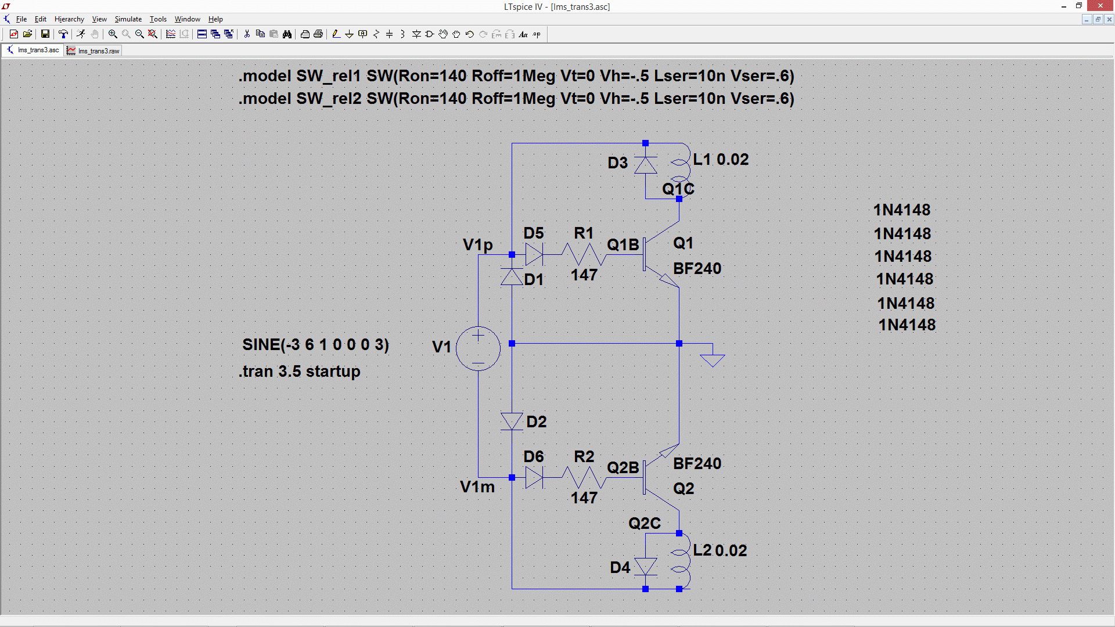Click the Run simulation icon
This screenshot has height=627, width=1115.
(81, 34)
